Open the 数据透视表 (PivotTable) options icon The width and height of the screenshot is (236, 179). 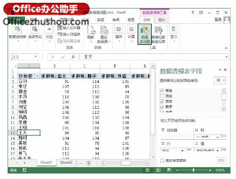click(17, 29)
